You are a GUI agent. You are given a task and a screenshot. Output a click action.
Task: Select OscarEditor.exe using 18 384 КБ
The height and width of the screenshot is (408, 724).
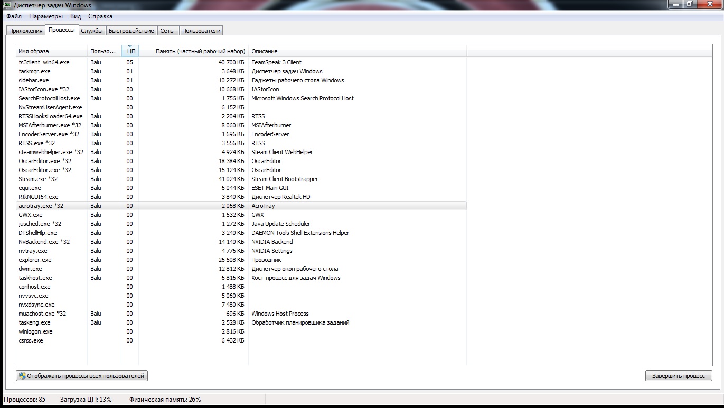click(241, 161)
